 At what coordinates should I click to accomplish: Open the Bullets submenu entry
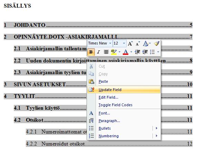pyautogui.click(x=124, y=128)
